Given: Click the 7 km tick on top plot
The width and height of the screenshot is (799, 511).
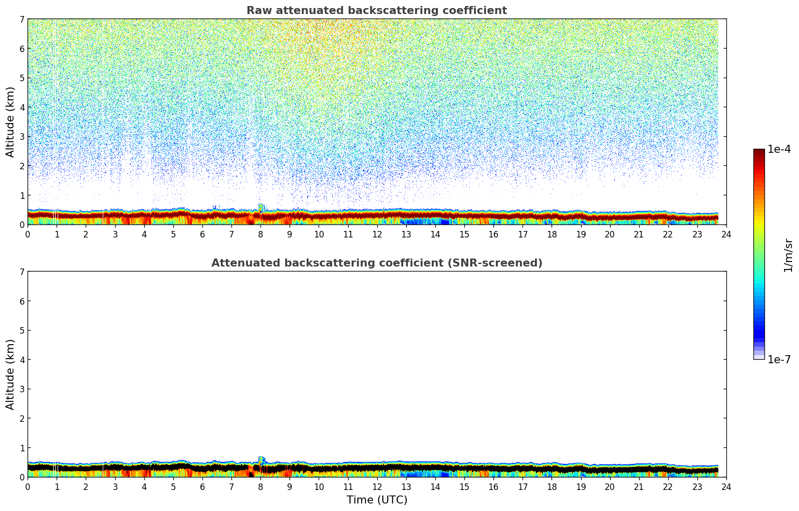Looking at the screenshot, I should (22, 19).
